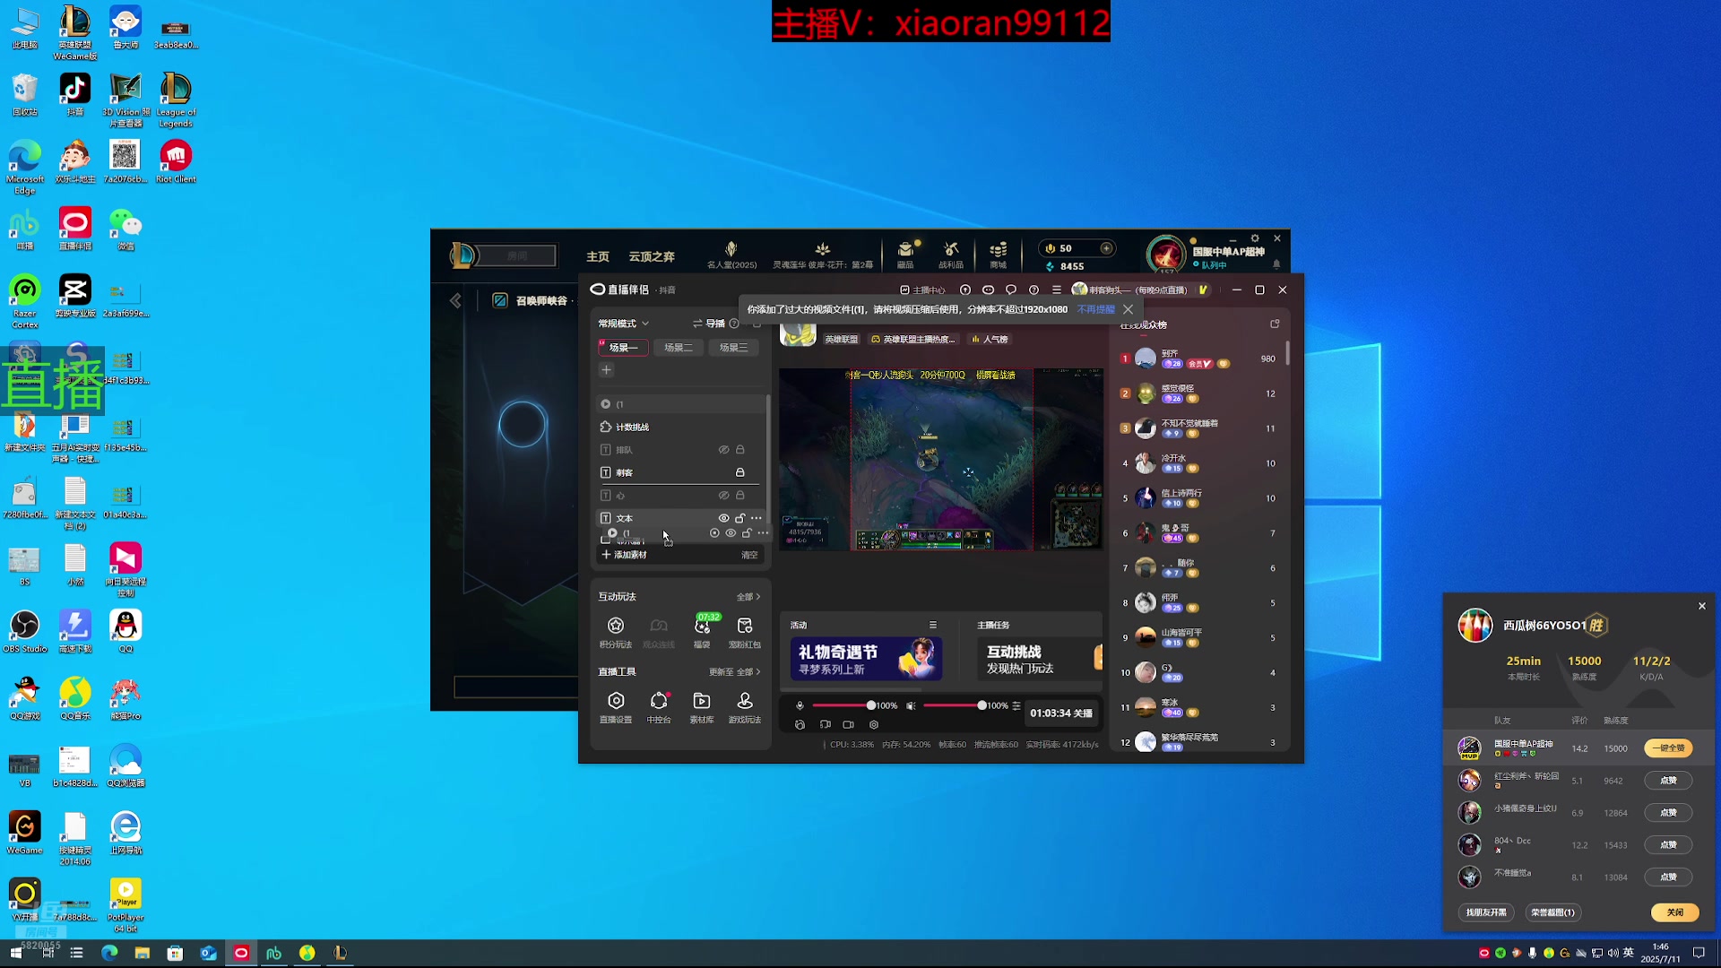
Task: Show the hidden 排队 text layer
Action: tap(723, 450)
